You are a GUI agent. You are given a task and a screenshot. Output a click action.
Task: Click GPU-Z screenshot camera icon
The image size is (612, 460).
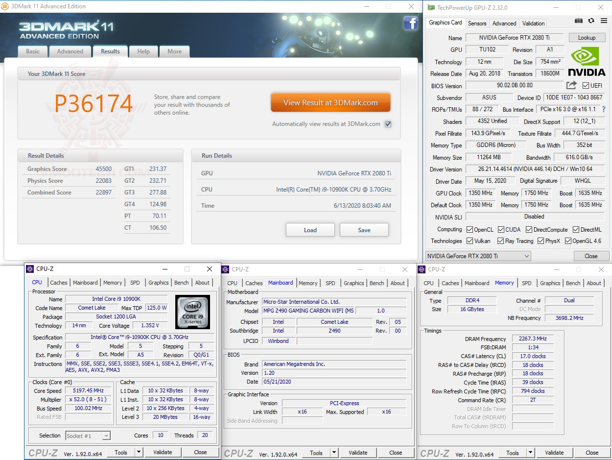(579, 21)
